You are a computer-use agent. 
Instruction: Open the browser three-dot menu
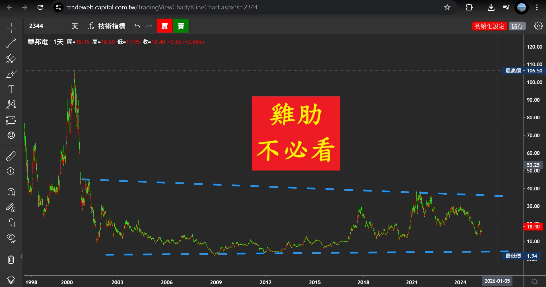click(x=537, y=7)
